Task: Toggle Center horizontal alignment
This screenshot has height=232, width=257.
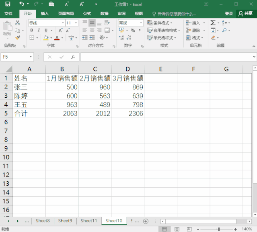Action: tap(92, 30)
